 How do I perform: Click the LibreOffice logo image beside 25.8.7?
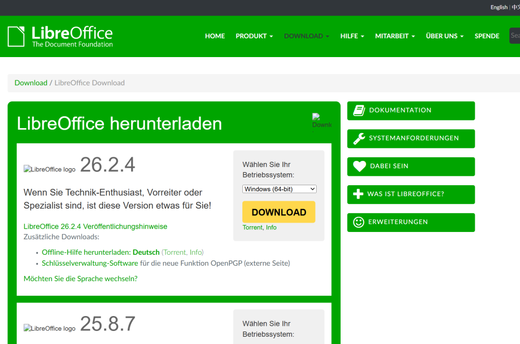49,328
